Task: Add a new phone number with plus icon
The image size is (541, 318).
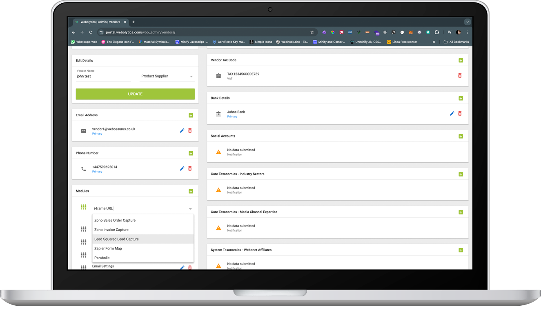Action: [x=191, y=153]
